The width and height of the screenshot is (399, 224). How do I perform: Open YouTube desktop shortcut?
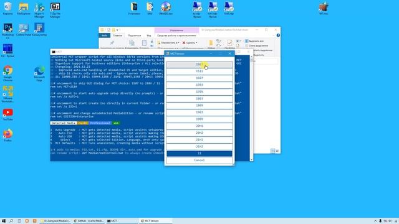pos(7,114)
